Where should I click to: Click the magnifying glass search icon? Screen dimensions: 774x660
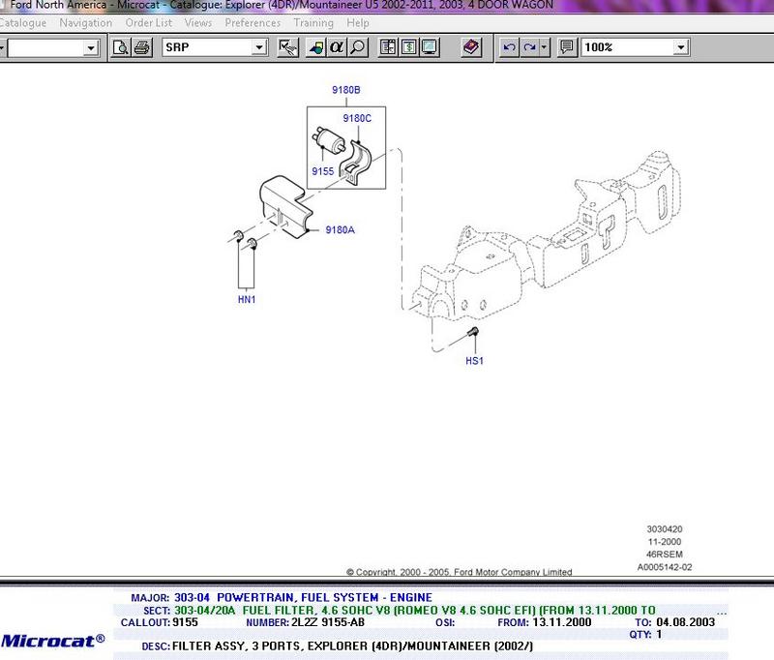(x=357, y=47)
